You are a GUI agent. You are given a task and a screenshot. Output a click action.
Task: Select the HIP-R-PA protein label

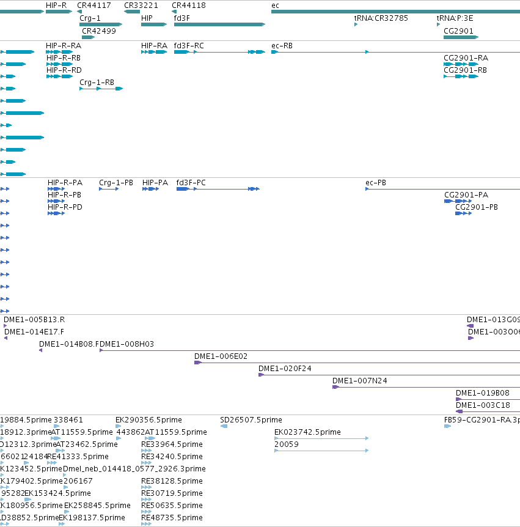pos(65,183)
